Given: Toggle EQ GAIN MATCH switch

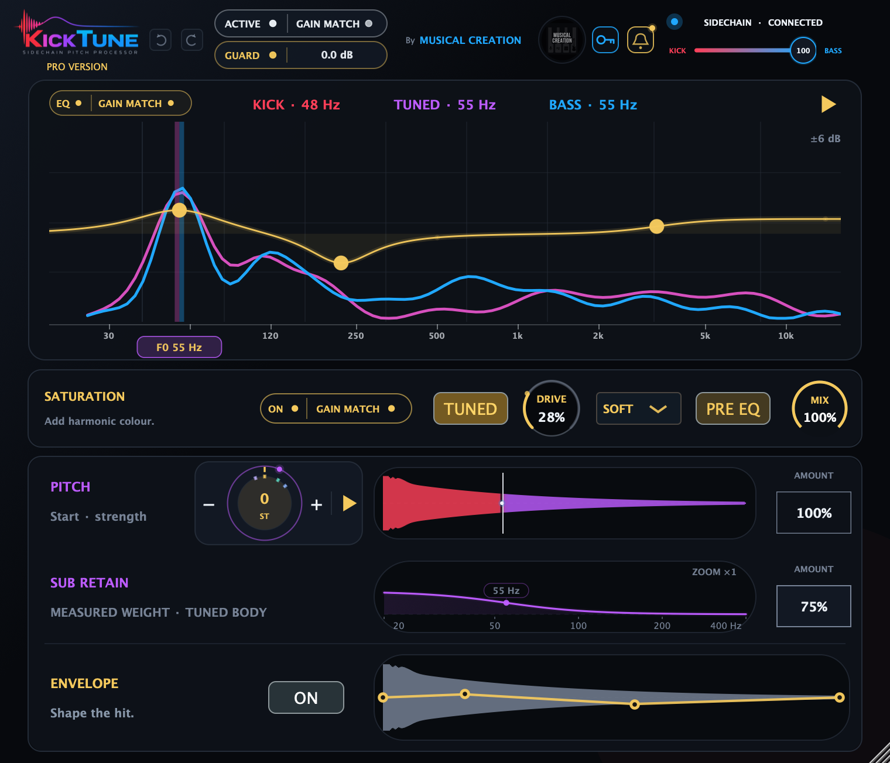Looking at the screenshot, I should point(136,103).
